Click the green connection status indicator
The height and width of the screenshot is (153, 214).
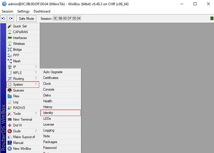tap(212, 18)
